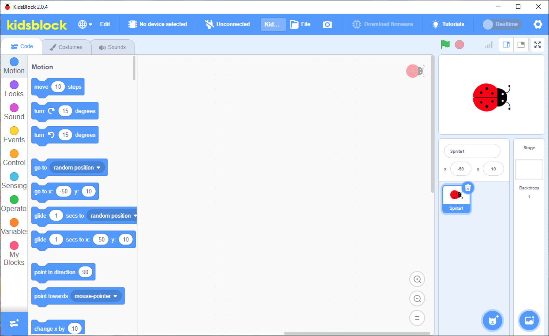The height and width of the screenshot is (336, 549).
Task: Select the Events category
Action: click(x=14, y=135)
